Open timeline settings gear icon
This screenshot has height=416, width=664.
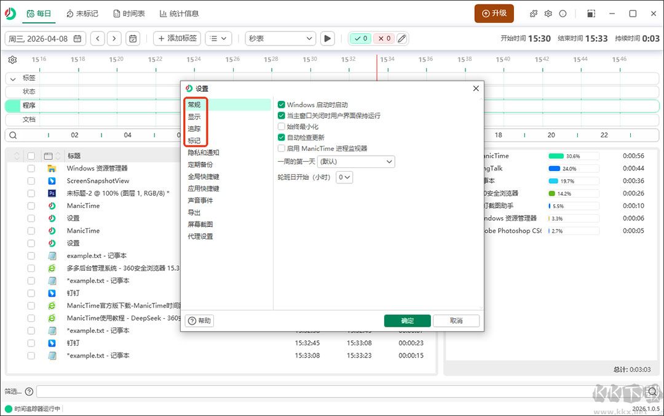pyautogui.click(x=12, y=60)
